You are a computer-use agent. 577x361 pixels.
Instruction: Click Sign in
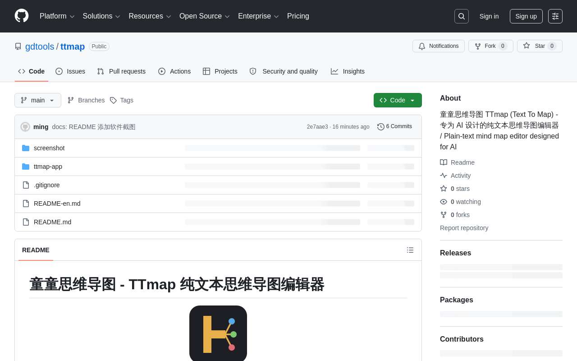(489, 16)
